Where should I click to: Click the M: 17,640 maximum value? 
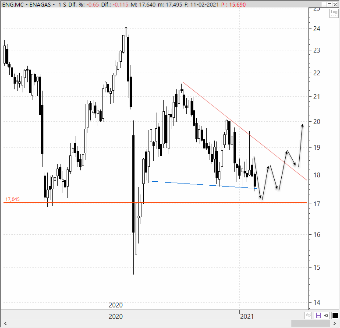[x=143, y=4]
